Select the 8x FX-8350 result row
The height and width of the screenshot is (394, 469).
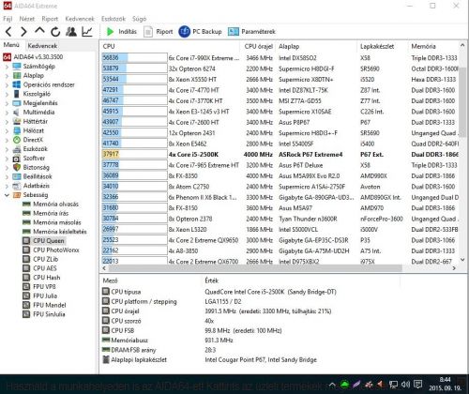(280, 175)
